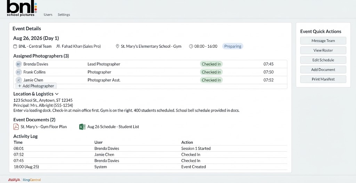
Task: Click Frank Collins' Checked In badge
Action: click(x=211, y=72)
